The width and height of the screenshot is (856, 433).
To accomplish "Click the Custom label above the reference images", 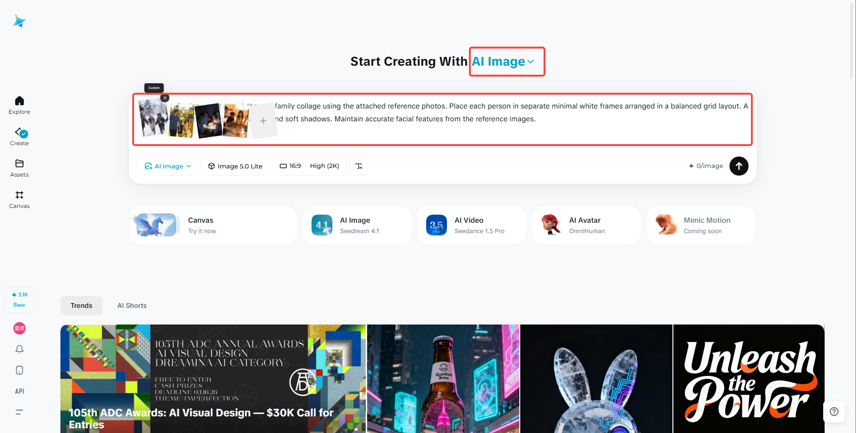I will tap(154, 88).
